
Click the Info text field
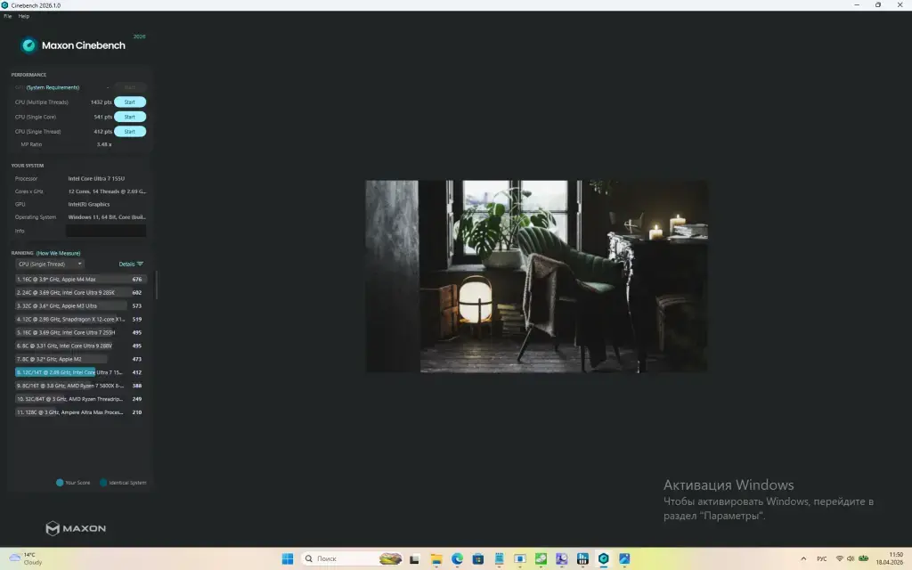click(x=105, y=231)
